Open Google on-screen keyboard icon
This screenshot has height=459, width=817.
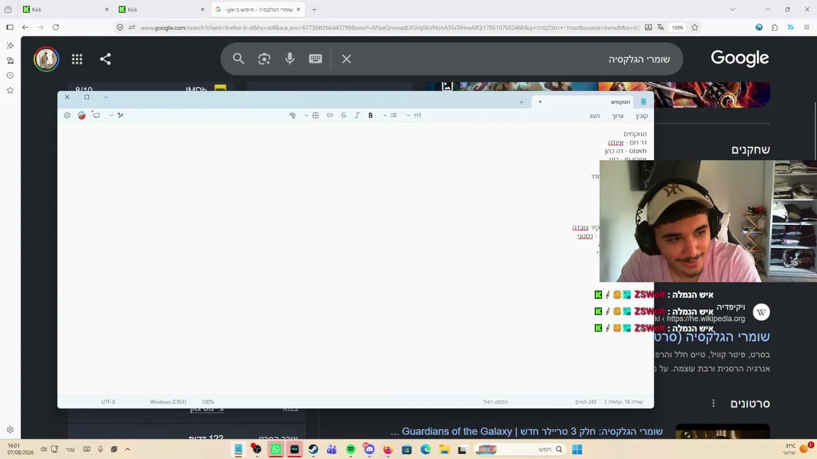(x=315, y=59)
